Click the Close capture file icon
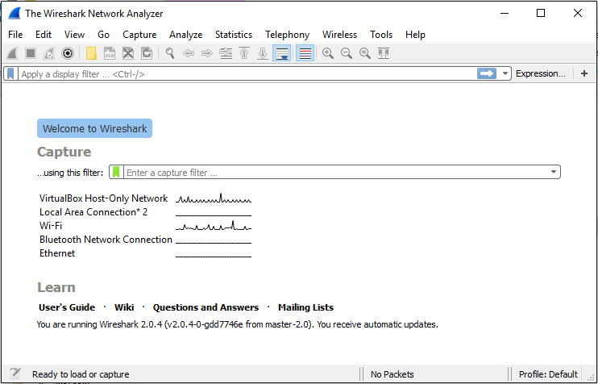 point(128,53)
